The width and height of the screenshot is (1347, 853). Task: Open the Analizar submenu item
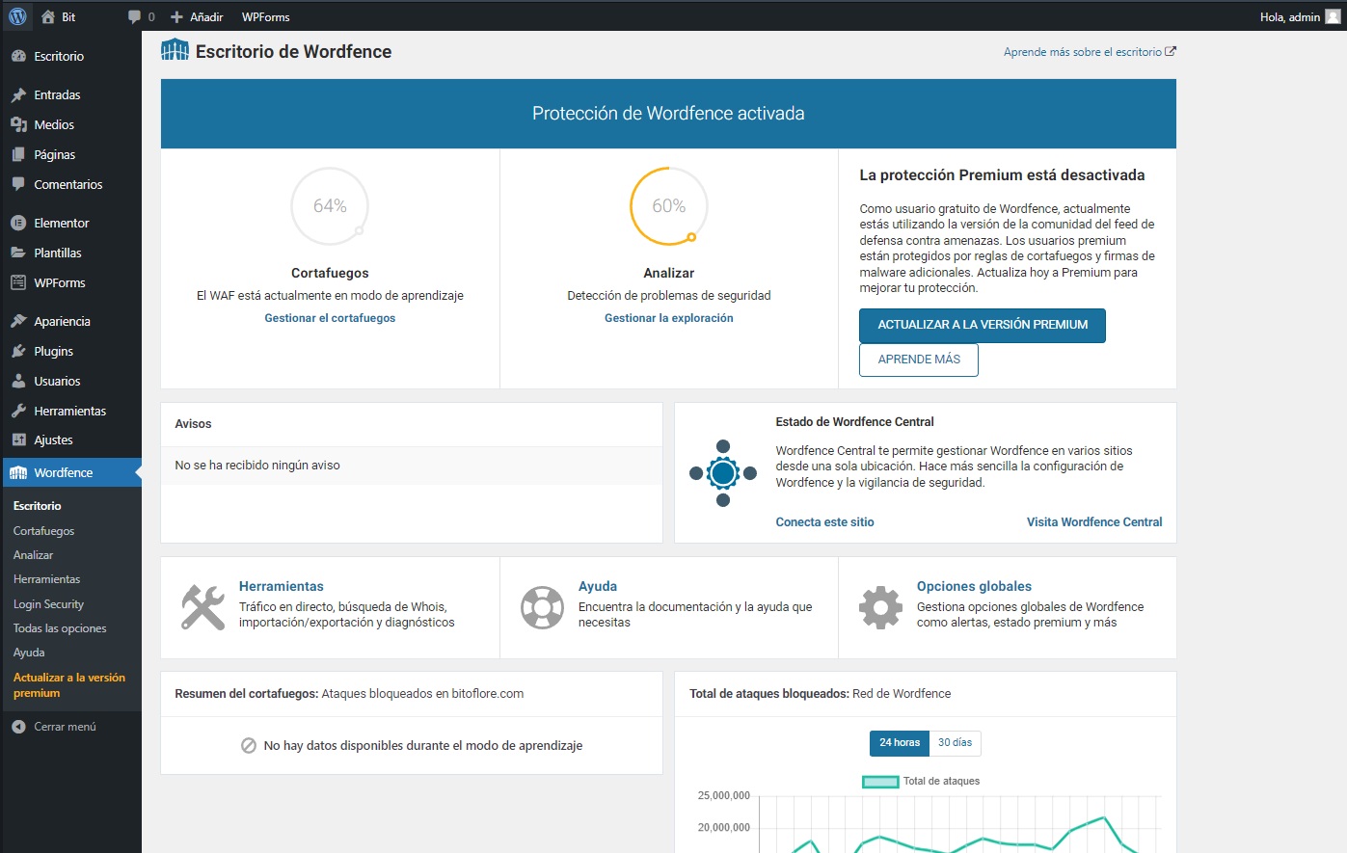click(34, 555)
